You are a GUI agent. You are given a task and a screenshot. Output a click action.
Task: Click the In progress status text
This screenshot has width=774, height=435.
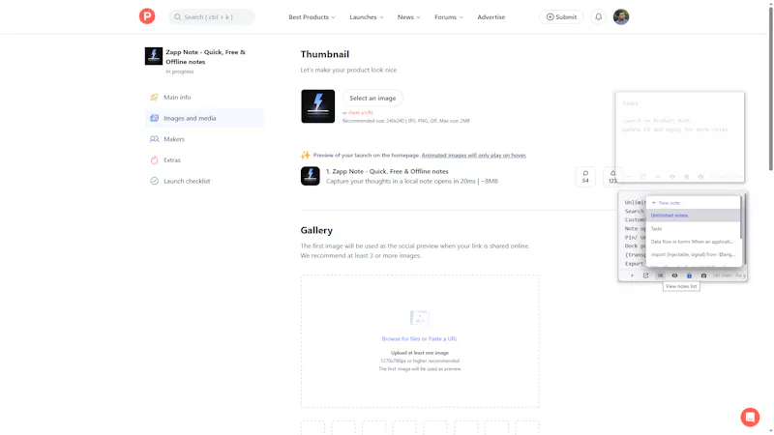point(180,72)
